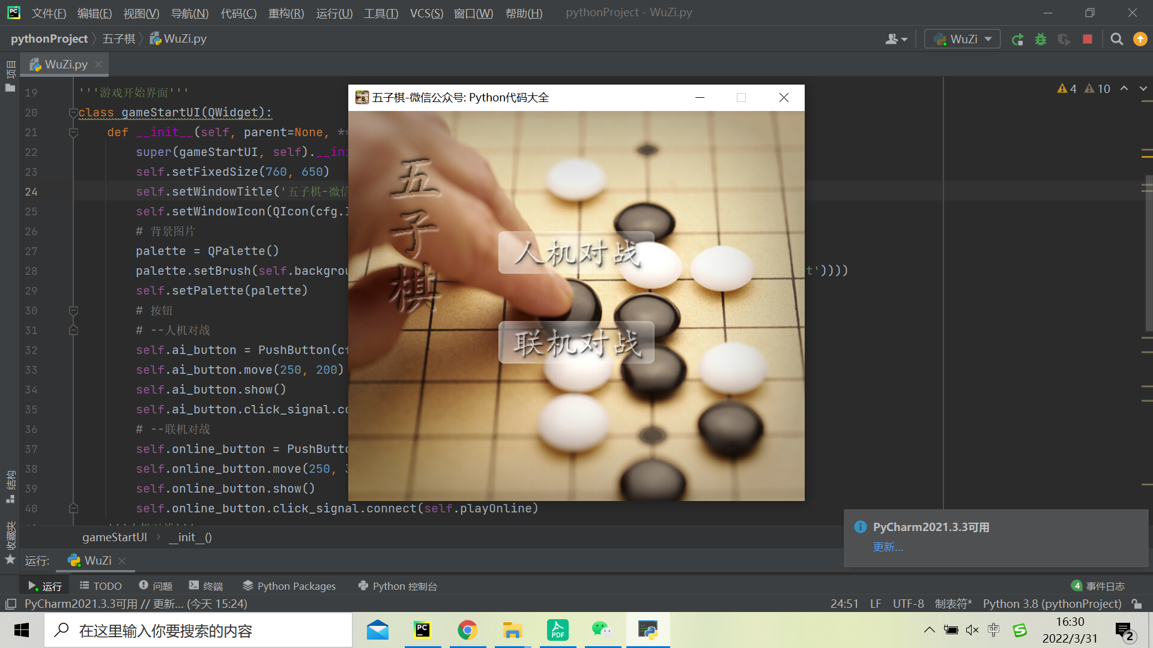
Task: Click 人机对战 button in game window
Action: tap(576, 254)
